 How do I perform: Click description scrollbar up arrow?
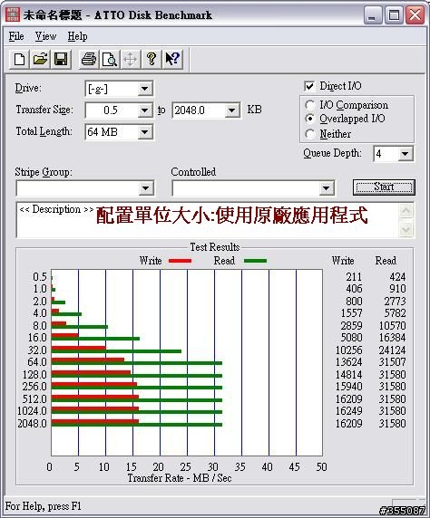406,211
